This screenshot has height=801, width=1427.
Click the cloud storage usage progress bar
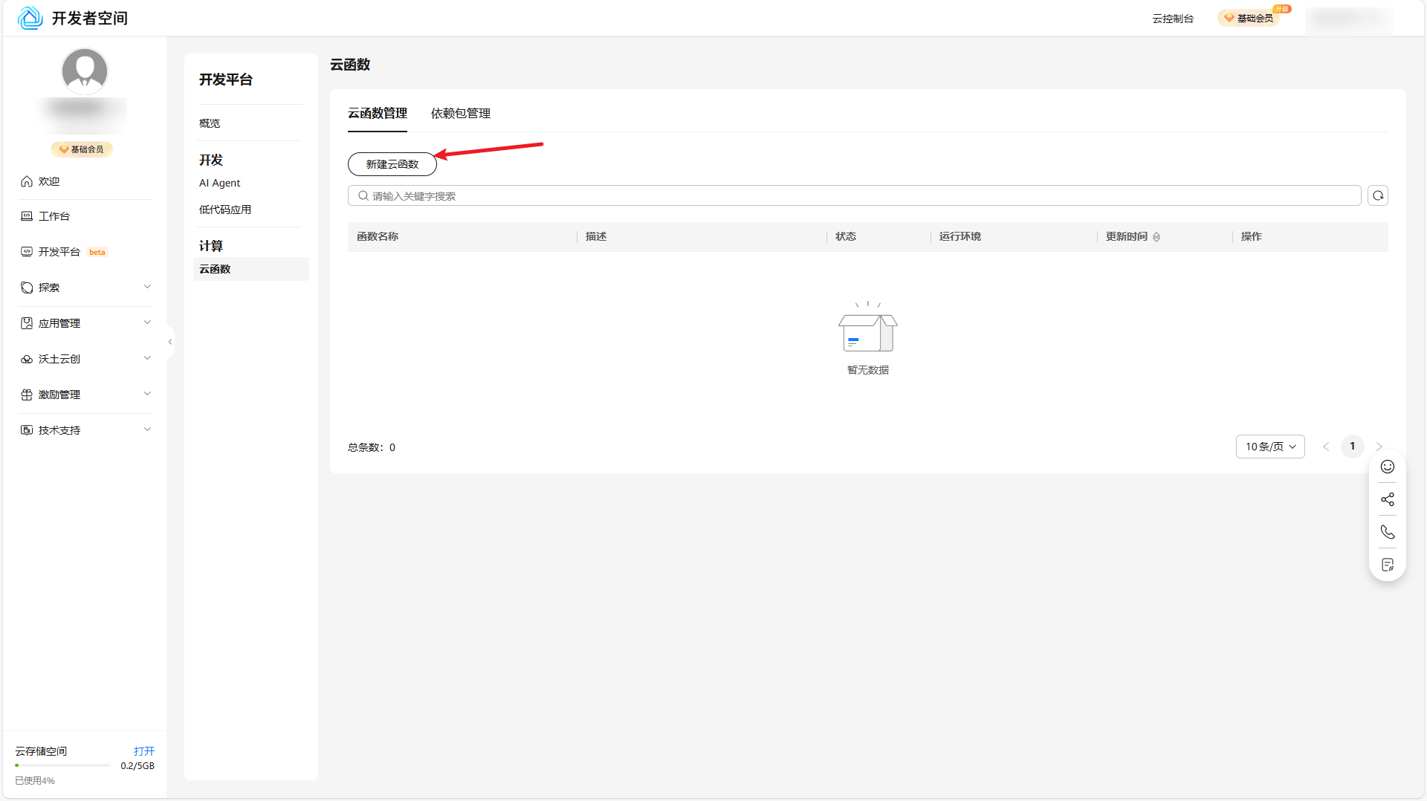point(62,765)
